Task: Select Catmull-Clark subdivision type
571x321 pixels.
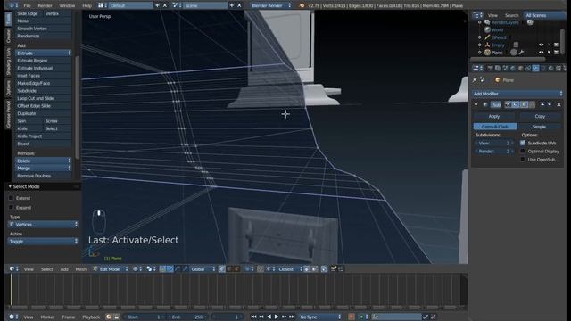Action: [x=495, y=127]
